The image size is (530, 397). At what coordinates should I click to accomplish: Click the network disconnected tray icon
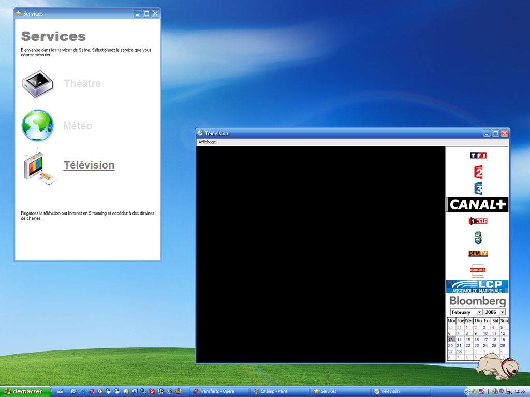pos(481,391)
